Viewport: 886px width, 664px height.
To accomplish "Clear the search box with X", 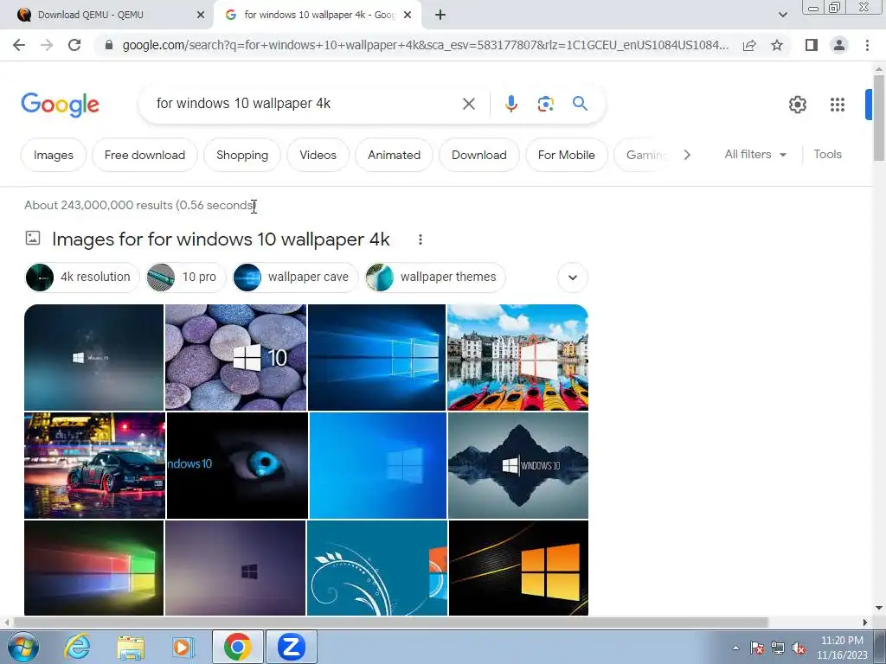I will (x=468, y=104).
